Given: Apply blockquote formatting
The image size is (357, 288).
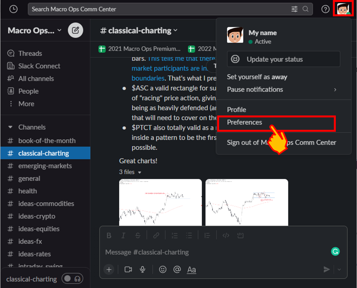Looking at the screenshot, I should coord(207,235).
